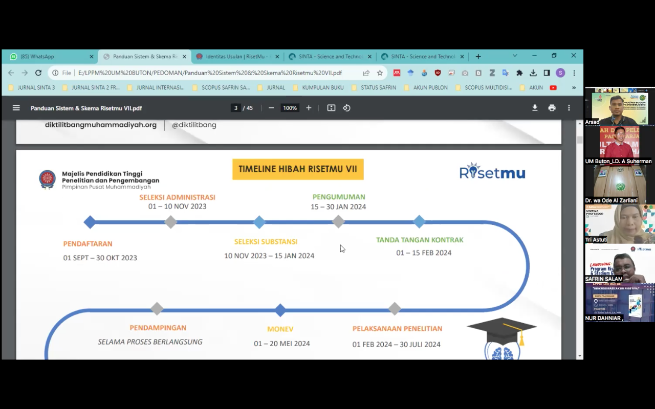Image resolution: width=655 pixels, height=409 pixels.
Task: Open JURNAL SINTA 3 bookmark folder
Action: (x=32, y=87)
